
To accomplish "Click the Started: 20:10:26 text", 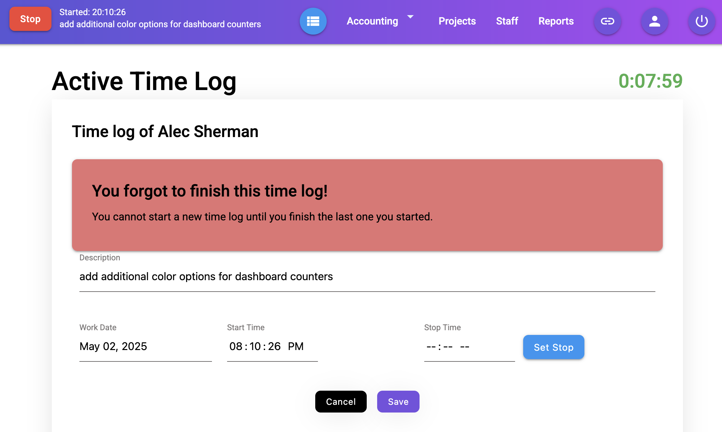I will [92, 12].
